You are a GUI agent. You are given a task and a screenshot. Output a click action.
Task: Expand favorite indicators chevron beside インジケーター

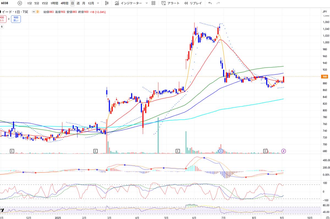(x=146, y=3)
